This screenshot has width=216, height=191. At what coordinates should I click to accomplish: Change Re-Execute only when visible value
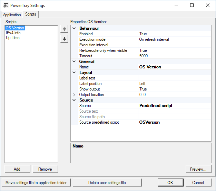[x=175, y=50]
